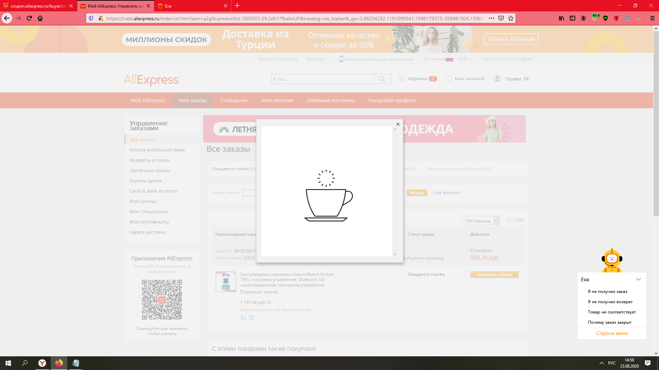Click Узнать больше banner button
Viewport: 659px width, 370px height.
point(511,39)
